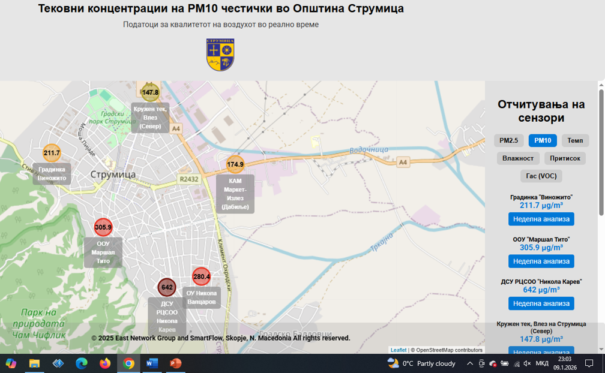The width and height of the screenshot is (605, 373).
Task: Click the 211.7 Градинка Виножито marker
Action: [52, 153]
